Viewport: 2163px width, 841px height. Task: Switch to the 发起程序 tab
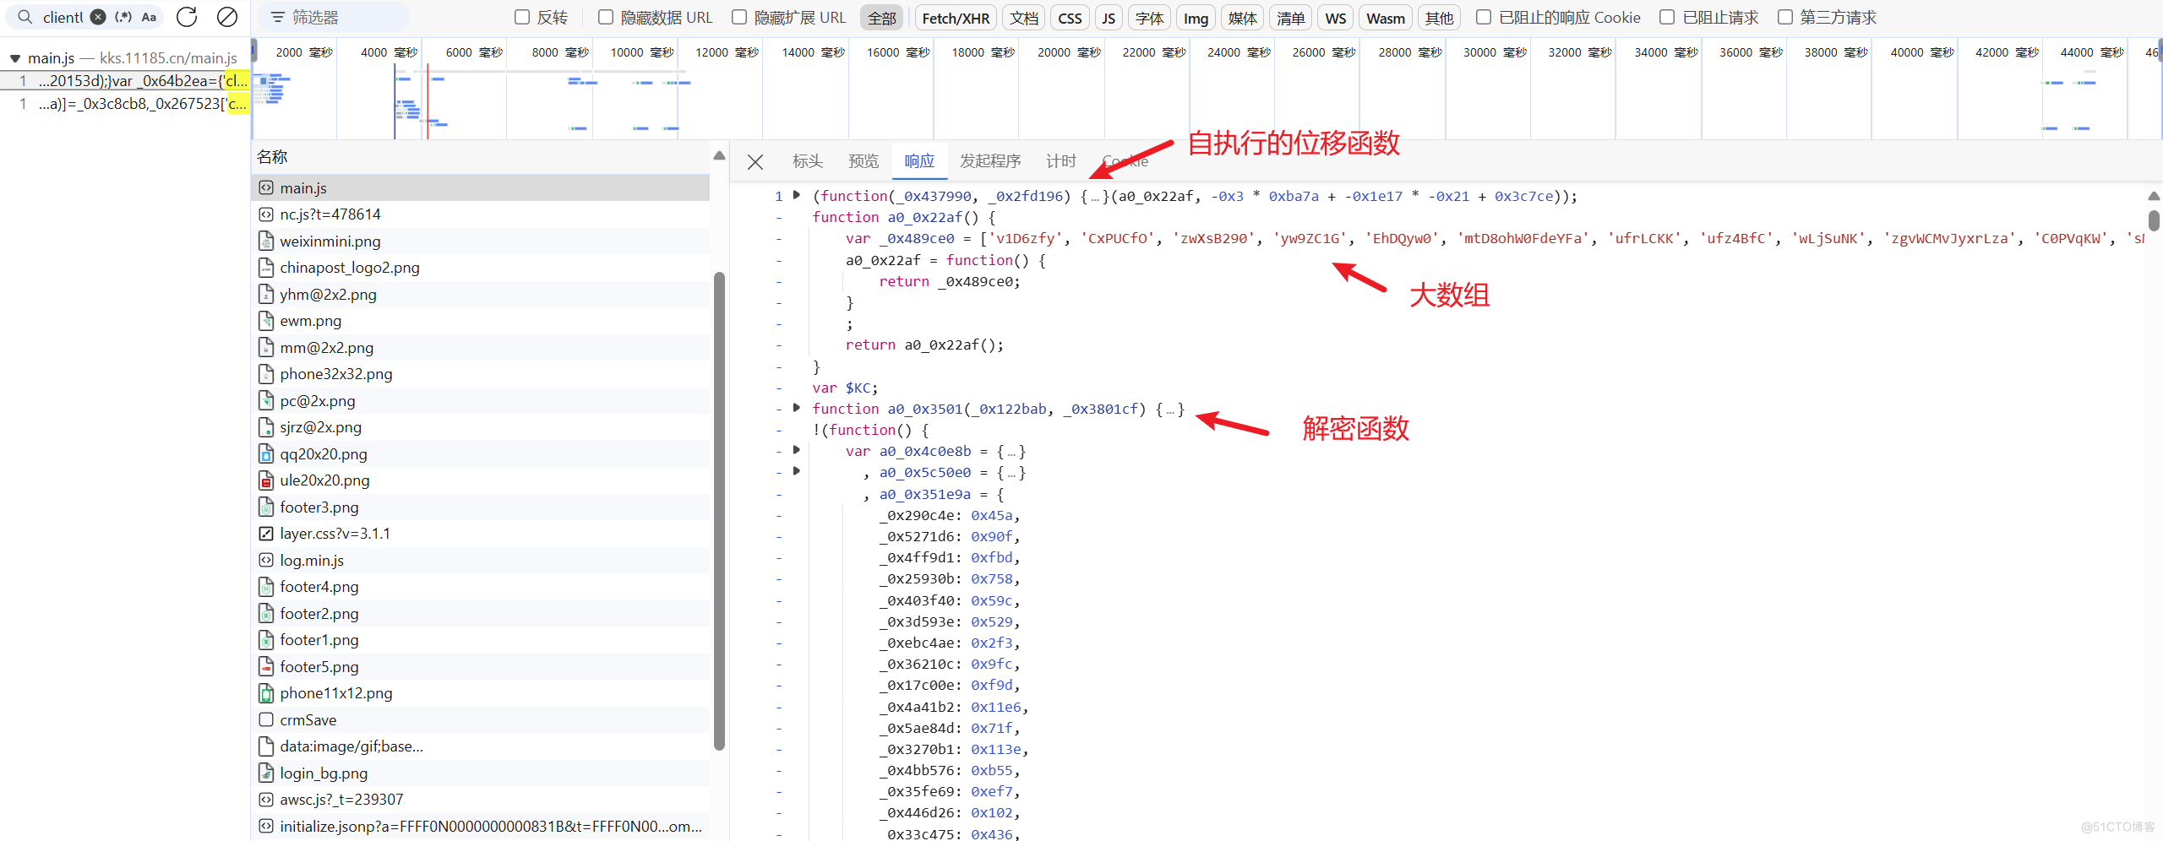tap(990, 161)
